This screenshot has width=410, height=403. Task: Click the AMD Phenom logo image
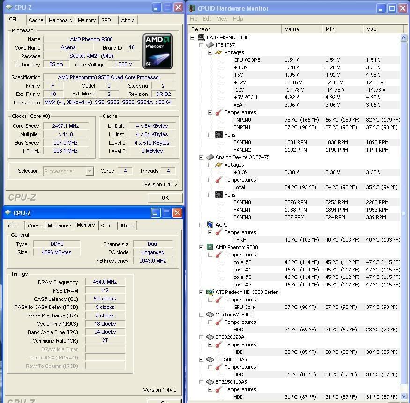coord(157,51)
